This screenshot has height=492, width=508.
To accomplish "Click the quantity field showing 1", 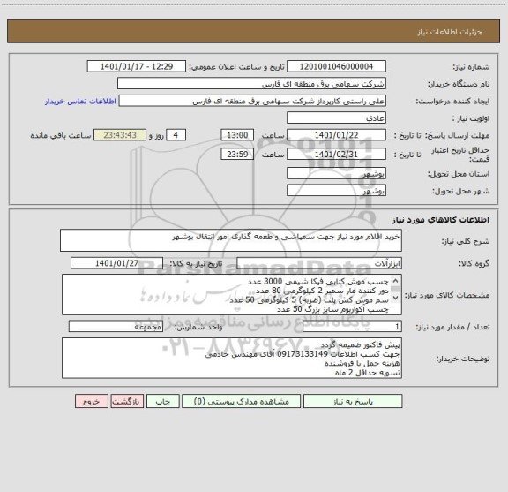I will pos(352,327).
